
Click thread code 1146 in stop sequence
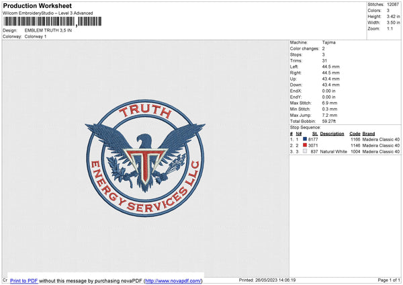pyautogui.click(x=355, y=146)
